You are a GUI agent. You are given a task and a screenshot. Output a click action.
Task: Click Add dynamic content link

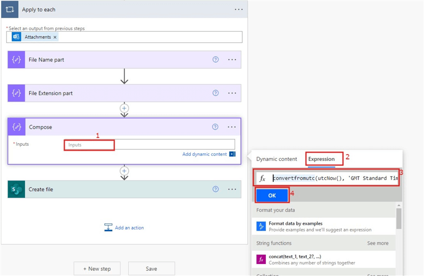[x=204, y=154]
